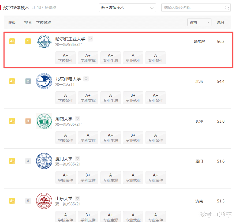Click the 济南 city text
The width and height of the screenshot is (235, 222).
pyautogui.click(x=199, y=201)
